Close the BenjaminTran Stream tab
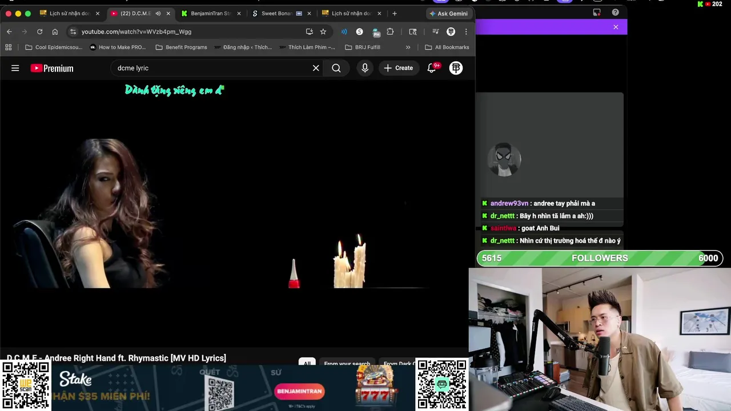 (x=239, y=13)
